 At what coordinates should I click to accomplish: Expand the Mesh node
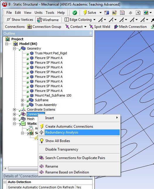[14, 119]
